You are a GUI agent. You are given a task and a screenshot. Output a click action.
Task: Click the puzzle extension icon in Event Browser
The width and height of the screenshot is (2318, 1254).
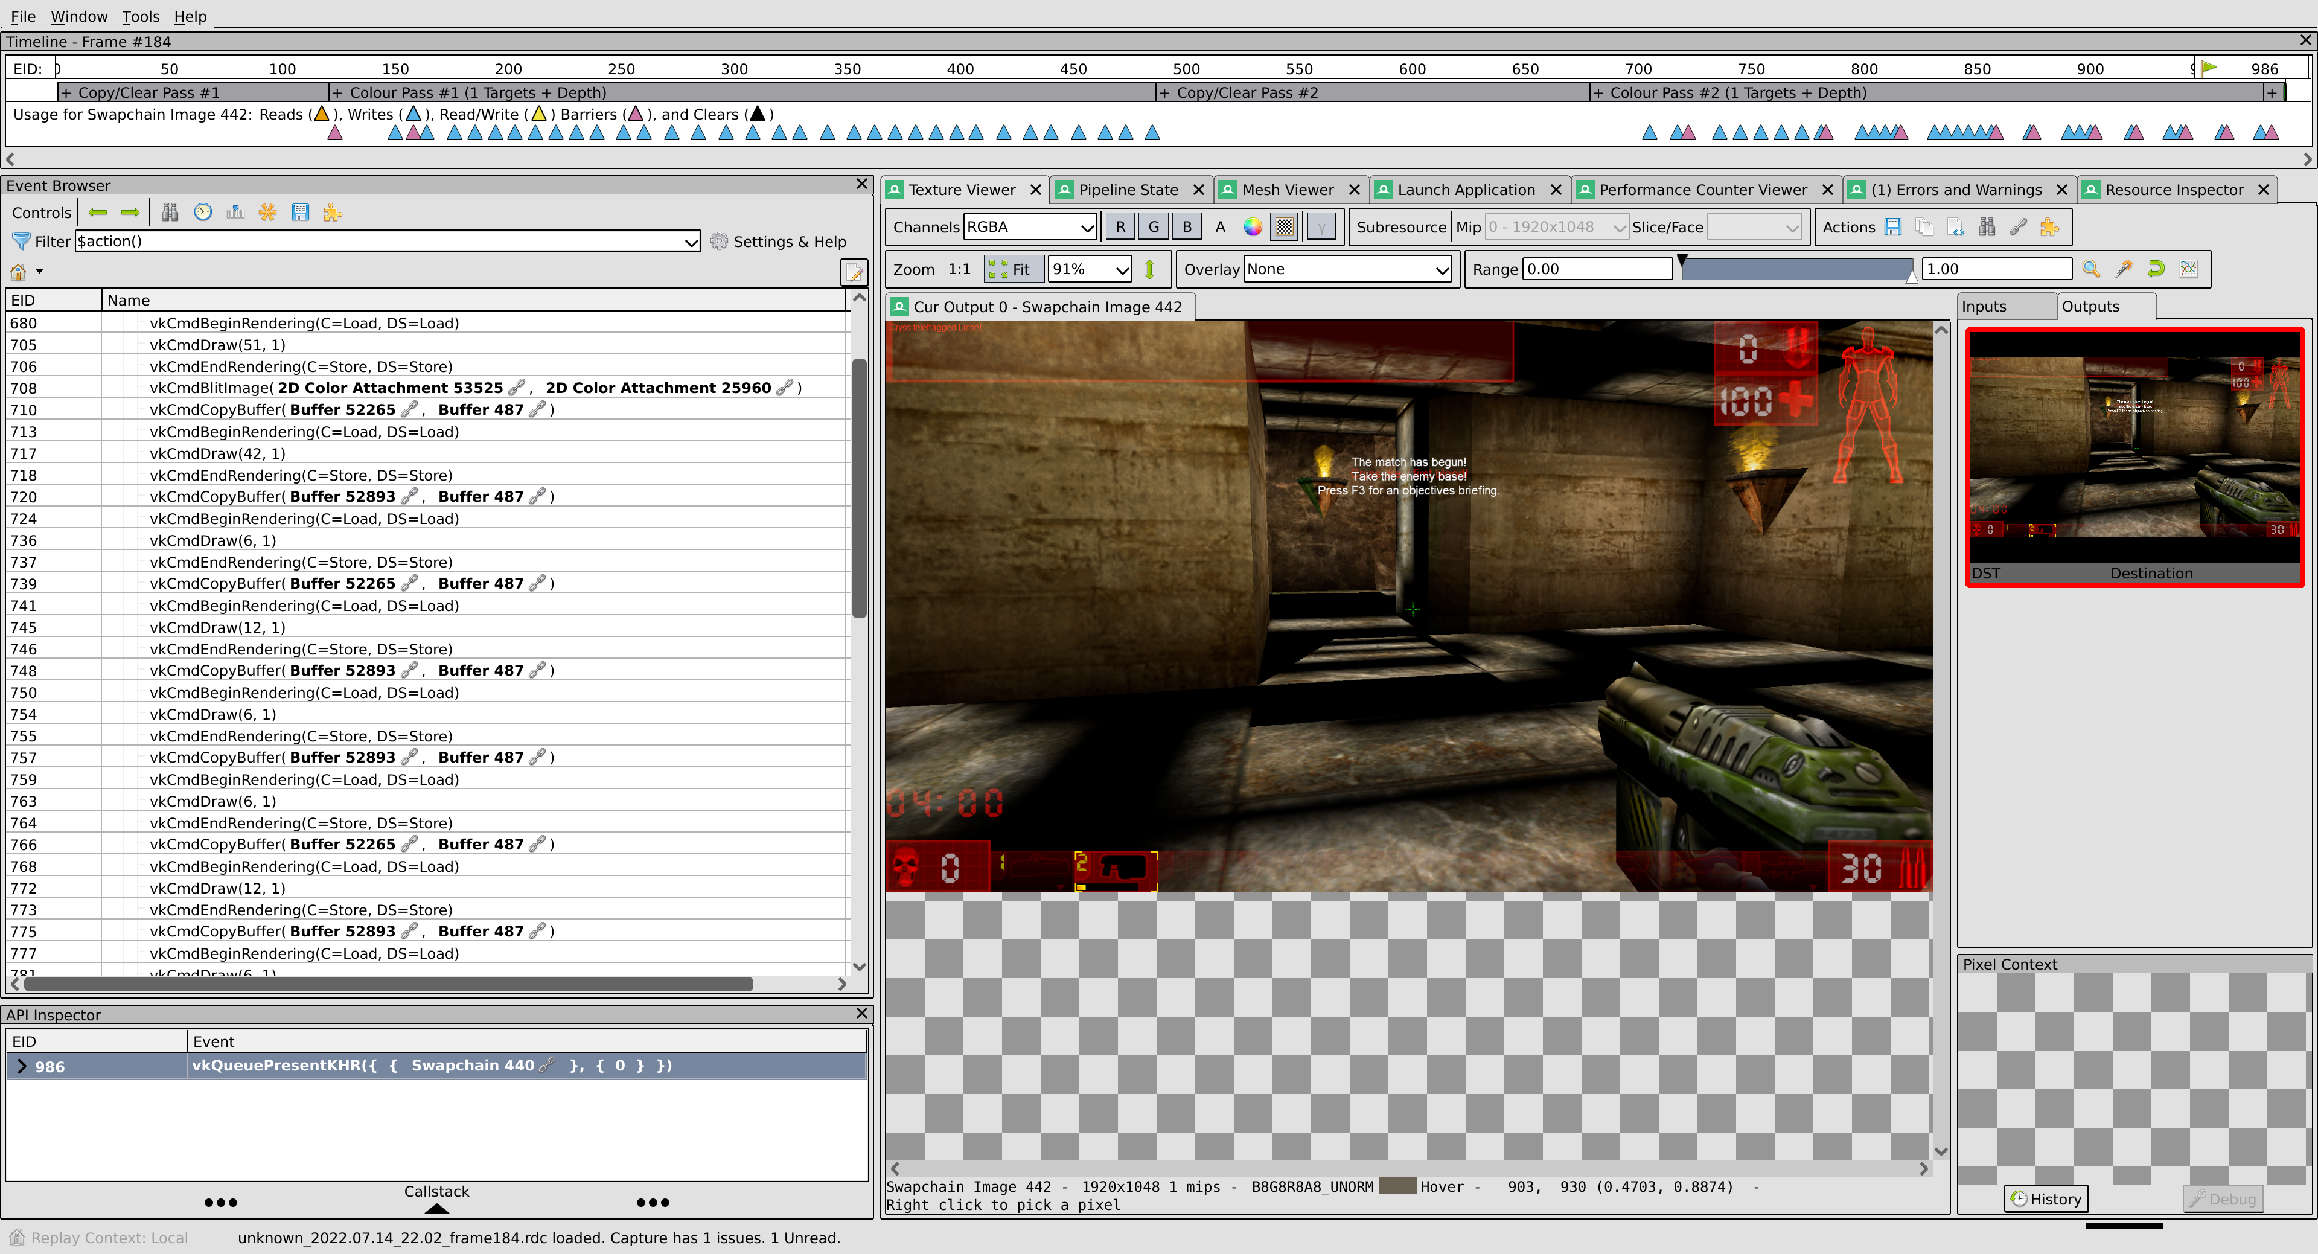coord(333,213)
